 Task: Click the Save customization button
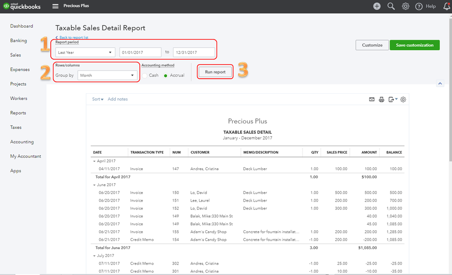(x=414, y=45)
